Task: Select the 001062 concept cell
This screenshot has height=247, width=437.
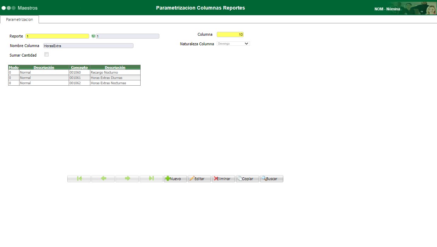Action: (x=79, y=83)
